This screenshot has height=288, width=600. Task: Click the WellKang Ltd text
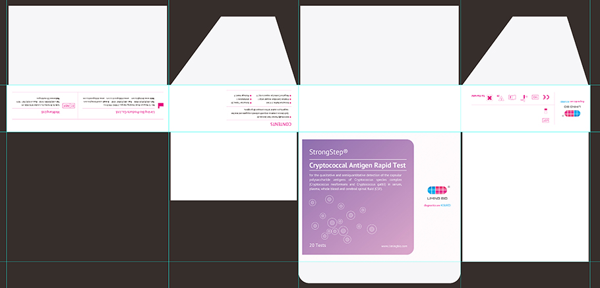point(51,112)
